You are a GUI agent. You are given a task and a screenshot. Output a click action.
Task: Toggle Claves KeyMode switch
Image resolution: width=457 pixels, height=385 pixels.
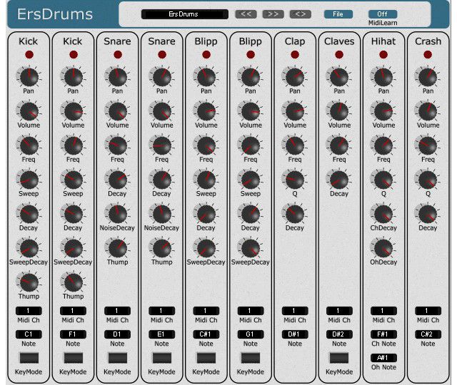point(339,358)
